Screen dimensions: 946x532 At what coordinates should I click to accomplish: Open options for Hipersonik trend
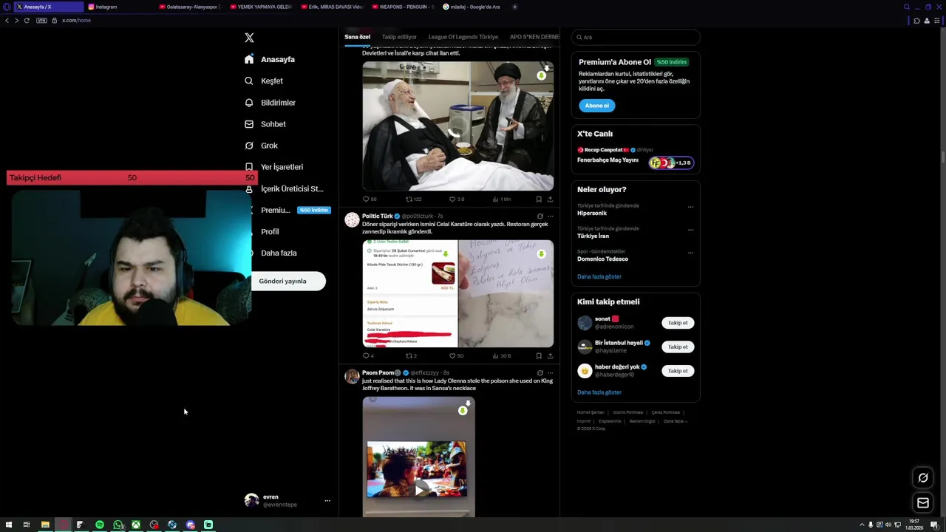coord(690,207)
